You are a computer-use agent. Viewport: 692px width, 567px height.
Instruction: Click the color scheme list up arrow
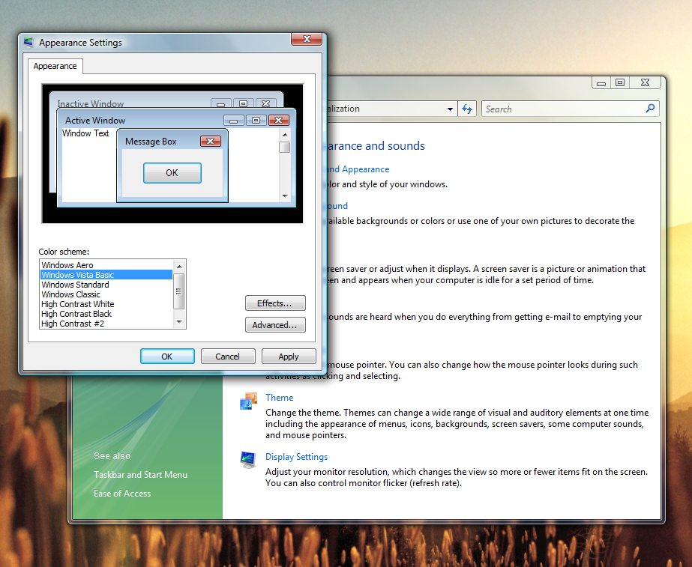(179, 266)
